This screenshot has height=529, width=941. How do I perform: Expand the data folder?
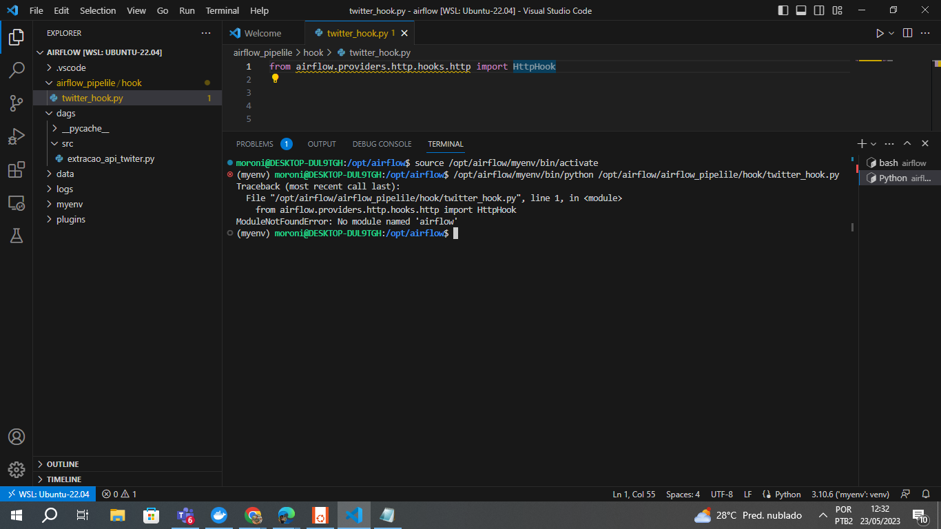point(127,174)
